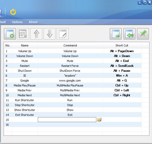The image size is (152, 144).
Task: Select row number 16
Action: 7,125
